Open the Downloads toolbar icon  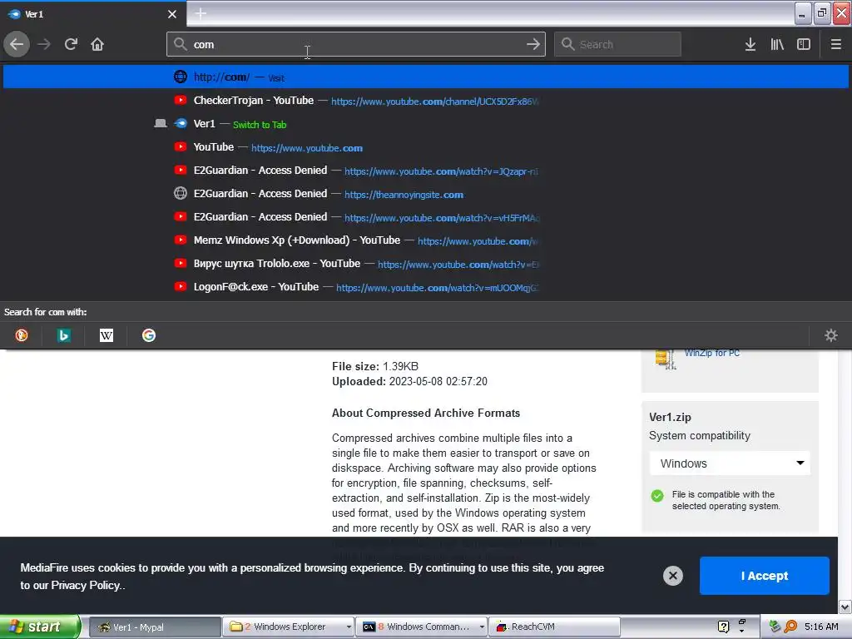pos(750,44)
